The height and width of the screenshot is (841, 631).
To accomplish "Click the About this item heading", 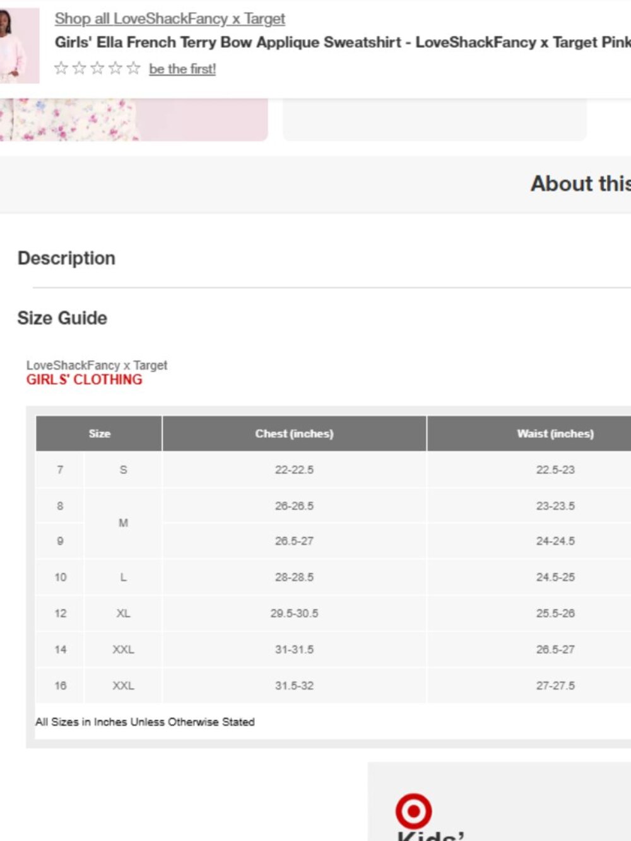I will click(x=581, y=184).
